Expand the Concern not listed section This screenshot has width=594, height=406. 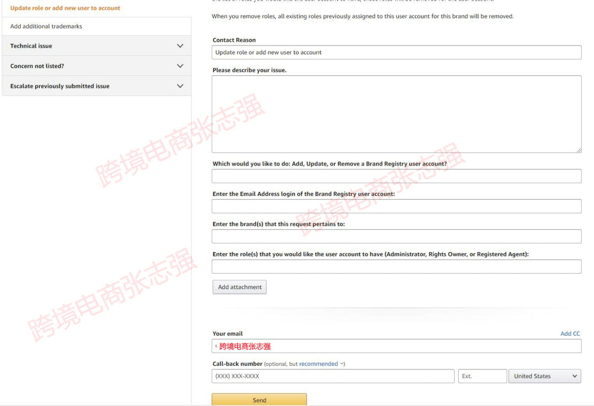[96, 66]
